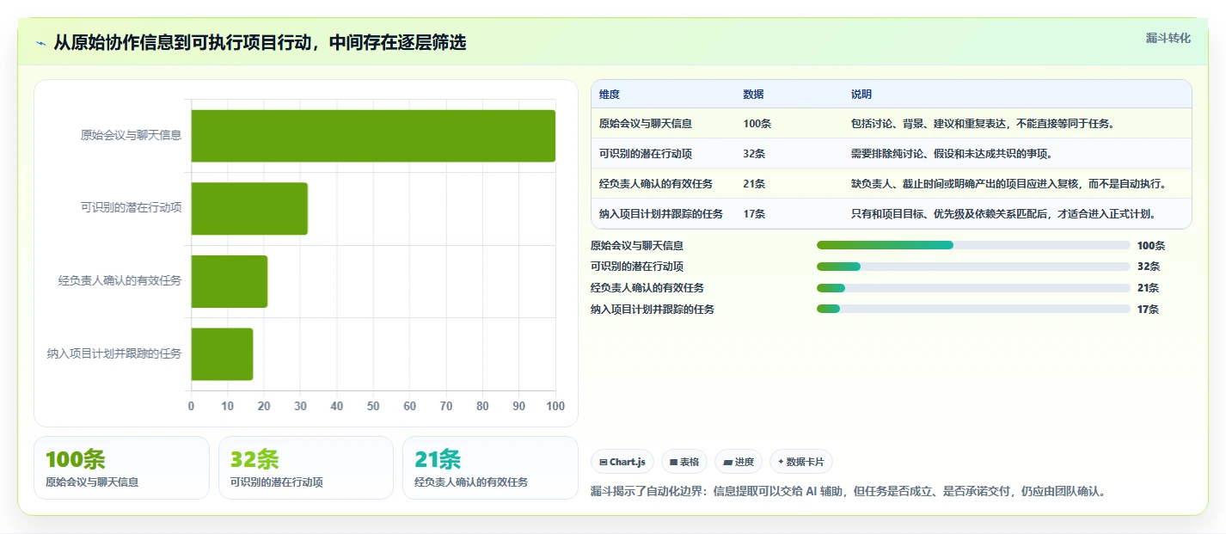Click progress list label 可识别的潜在行动项
The width and height of the screenshot is (1226, 534).
(637, 267)
